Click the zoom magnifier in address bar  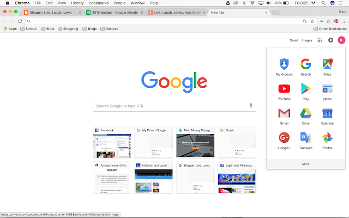(305, 21)
